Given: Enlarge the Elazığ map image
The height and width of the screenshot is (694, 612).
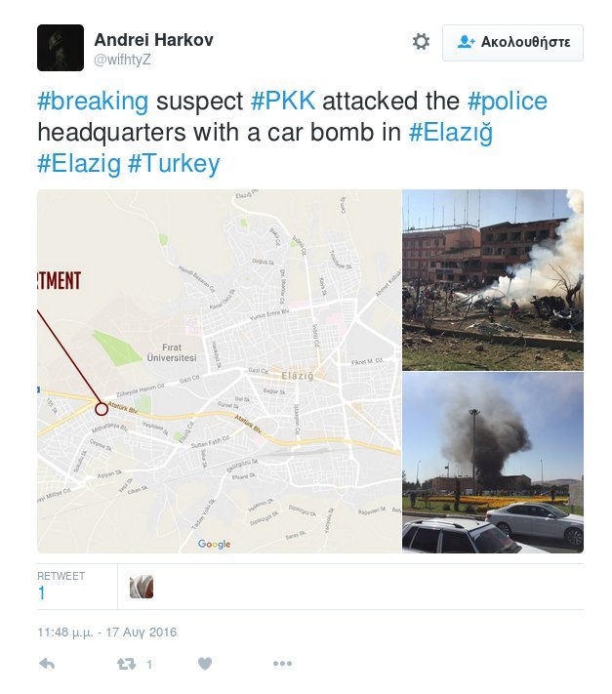Looking at the screenshot, I should click(x=219, y=371).
